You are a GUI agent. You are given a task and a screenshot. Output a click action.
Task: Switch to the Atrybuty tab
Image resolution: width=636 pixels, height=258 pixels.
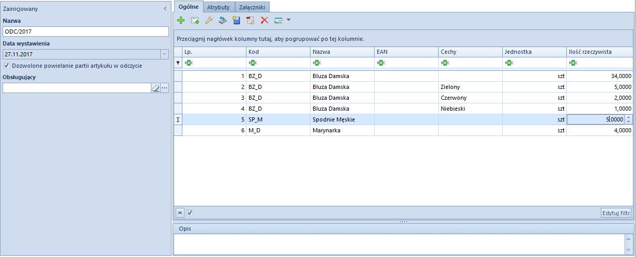pyautogui.click(x=219, y=7)
